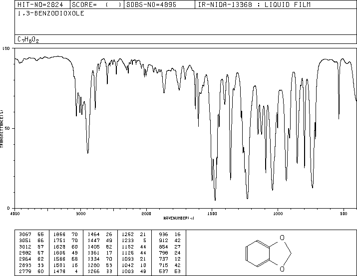This screenshot has width=357, height=276.
Task: Click the 1478 wavenumber in peak table
Action: pos(59,272)
